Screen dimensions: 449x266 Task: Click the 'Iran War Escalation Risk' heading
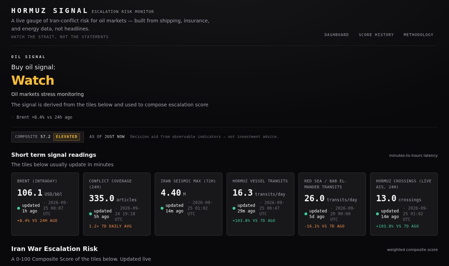[54, 249]
